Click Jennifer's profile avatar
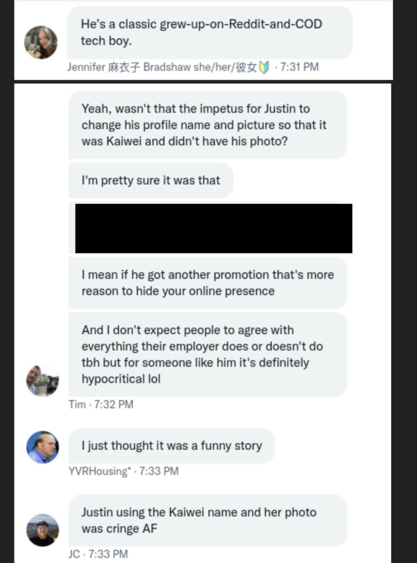 click(x=41, y=42)
